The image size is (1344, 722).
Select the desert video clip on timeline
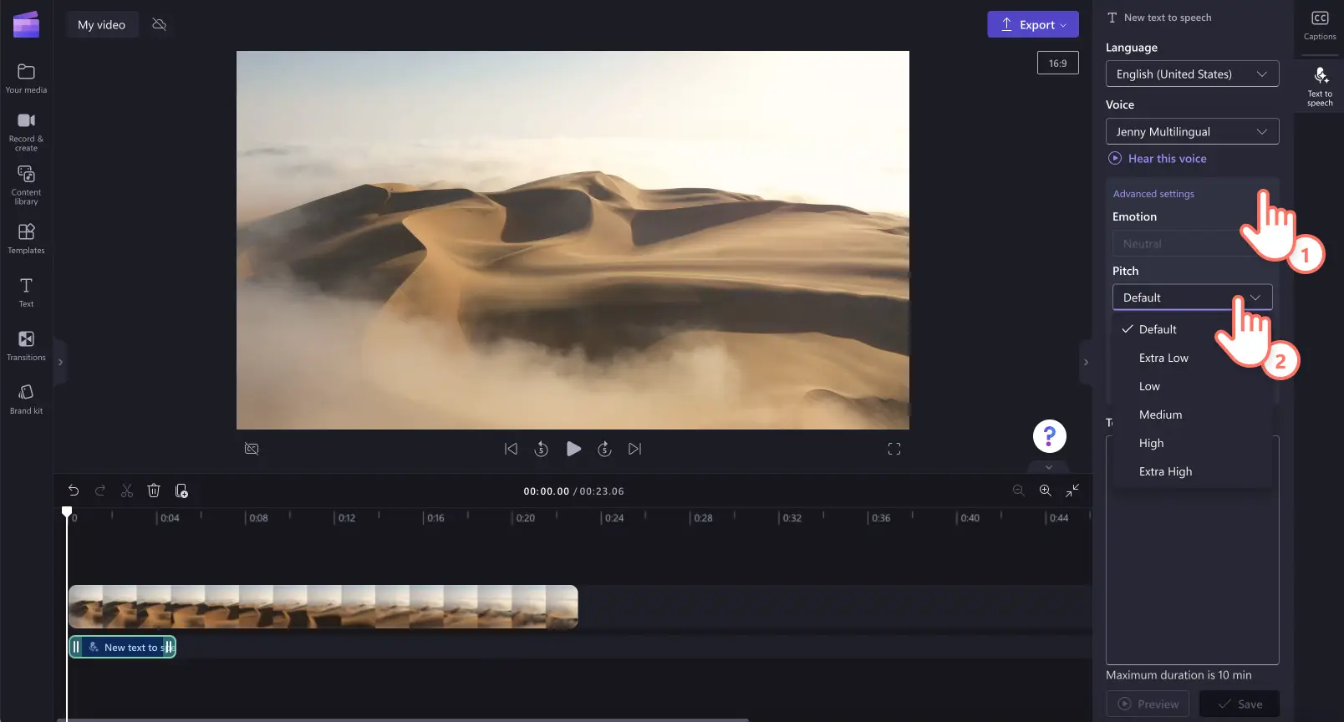pos(323,607)
